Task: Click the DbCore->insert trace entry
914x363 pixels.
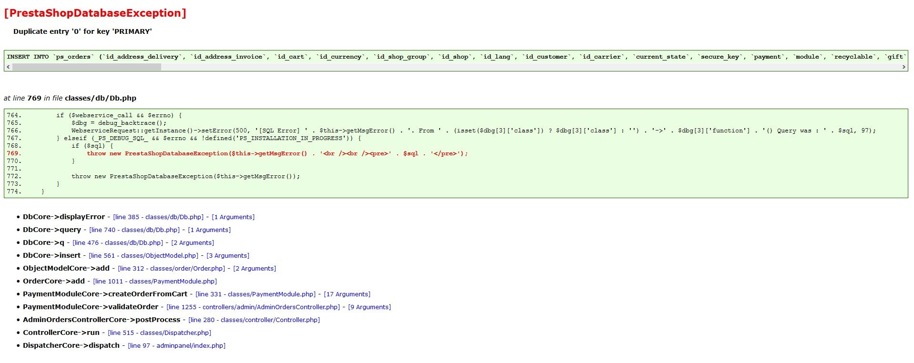Action: [51, 256]
